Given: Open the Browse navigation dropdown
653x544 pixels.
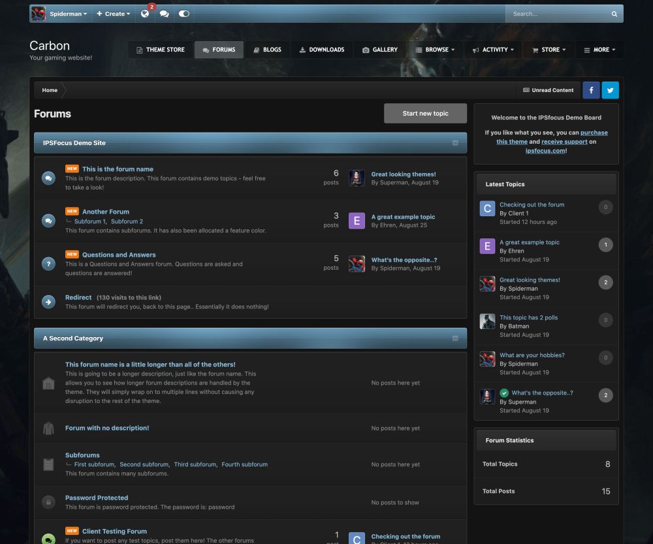Looking at the screenshot, I should (435, 50).
